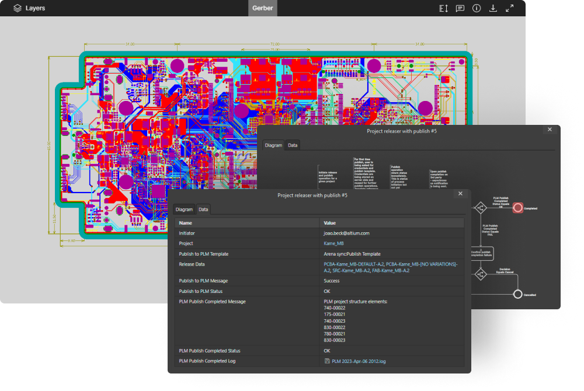
Task: Download the Gerber files
Action: [x=492, y=8]
